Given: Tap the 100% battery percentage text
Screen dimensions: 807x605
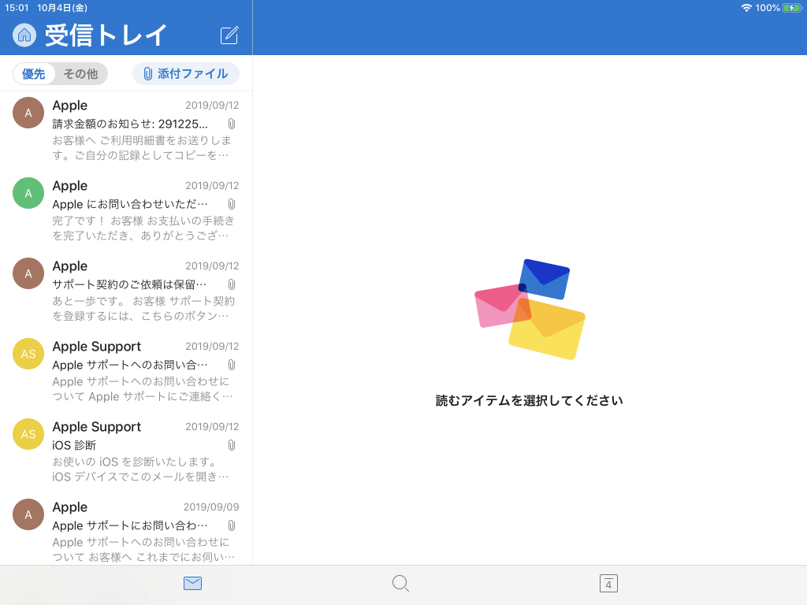Looking at the screenshot, I should coord(768,8).
